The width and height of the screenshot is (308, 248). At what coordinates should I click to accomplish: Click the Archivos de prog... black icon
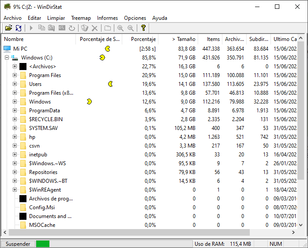[x=23, y=199]
